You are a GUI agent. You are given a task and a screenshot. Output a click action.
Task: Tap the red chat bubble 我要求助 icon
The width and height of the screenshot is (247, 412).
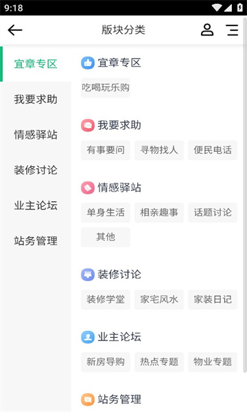(88, 126)
